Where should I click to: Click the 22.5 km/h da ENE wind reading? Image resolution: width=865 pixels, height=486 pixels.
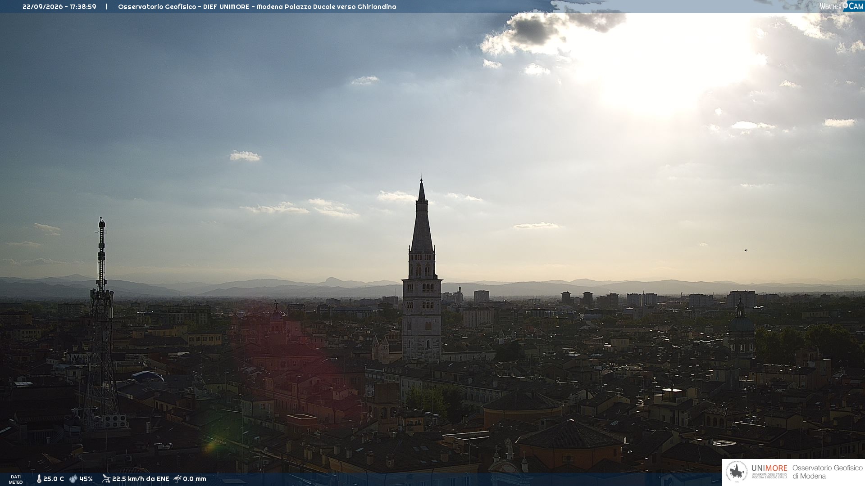click(141, 479)
